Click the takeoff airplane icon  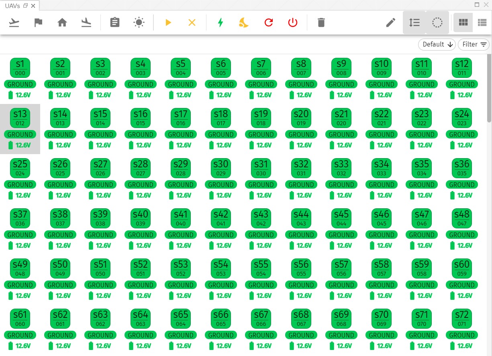pyautogui.click(x=14, y=22)
